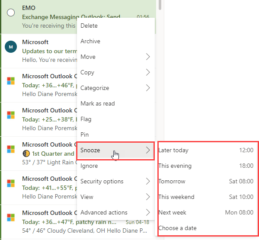Click the moon phase icon in 1st Quarter subject
Viewport: 259px width, 240px height.
[x=26, y=154]
